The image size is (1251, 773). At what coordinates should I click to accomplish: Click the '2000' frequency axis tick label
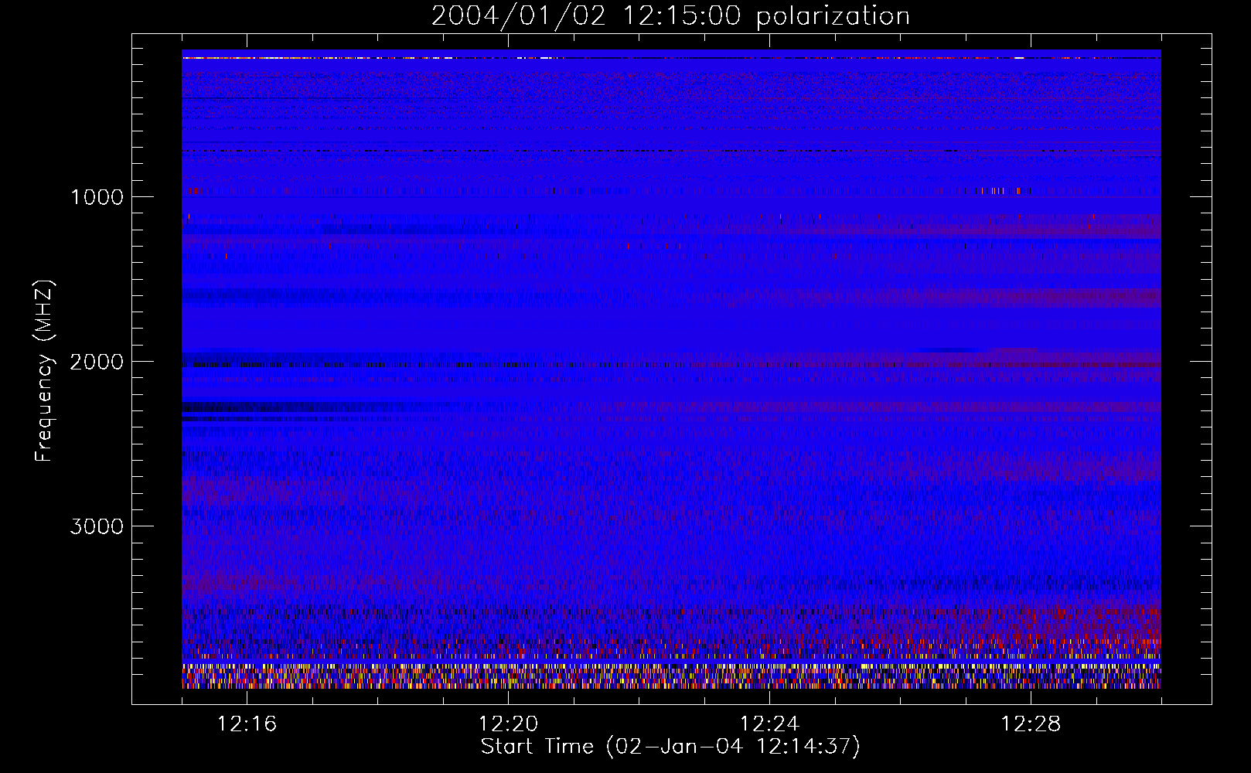[x=97, y=362]
